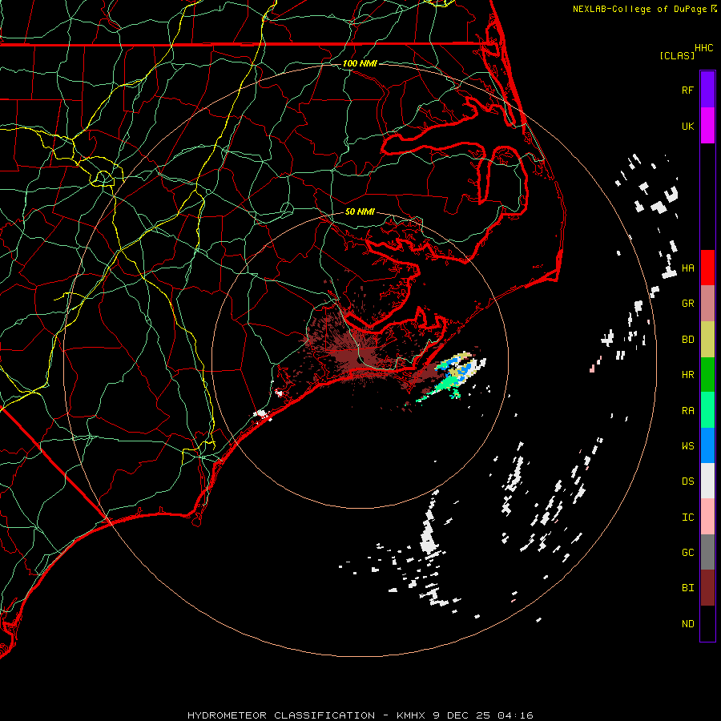Click the white DS legend swatch
The image size is (721, 721).
(707, 481)
